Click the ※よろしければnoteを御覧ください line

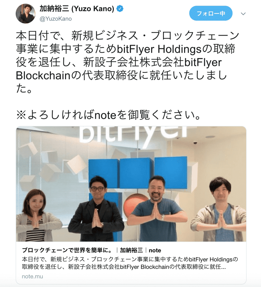[109, 115]
